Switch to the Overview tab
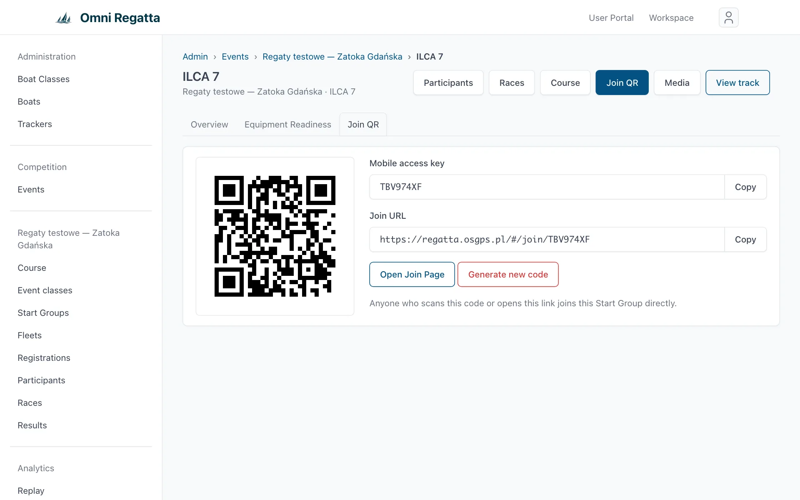Viewport: 800px width, 500px height. click(x=209, y=125)
